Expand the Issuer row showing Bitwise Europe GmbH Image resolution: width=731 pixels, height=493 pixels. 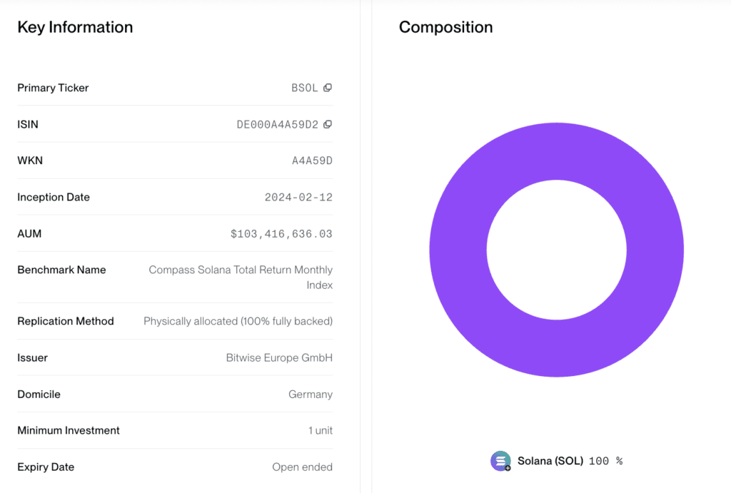175,357
